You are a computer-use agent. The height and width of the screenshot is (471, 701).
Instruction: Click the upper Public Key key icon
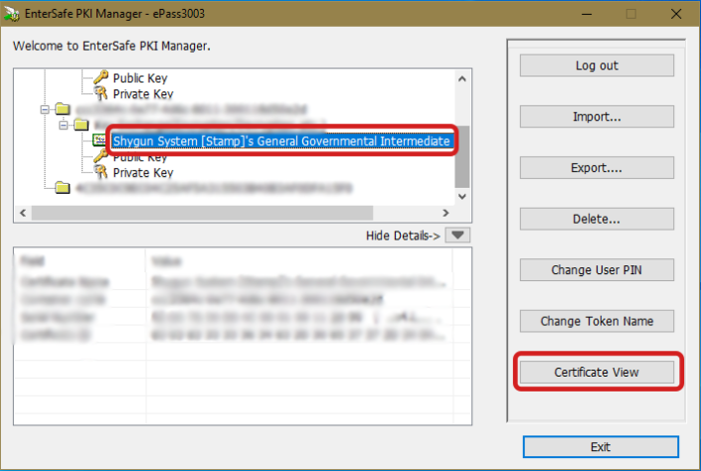[99, 78]
